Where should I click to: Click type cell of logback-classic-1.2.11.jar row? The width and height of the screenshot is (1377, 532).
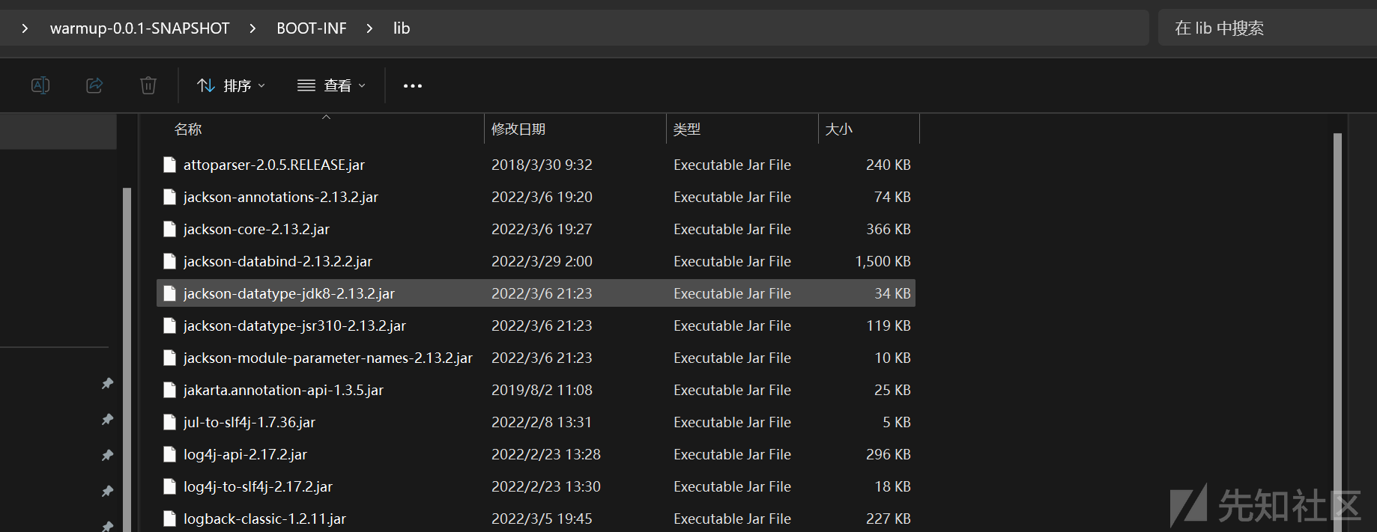coord(732,519)
